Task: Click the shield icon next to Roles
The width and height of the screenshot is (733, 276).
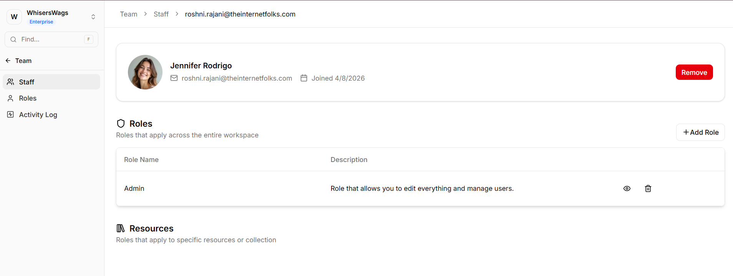Action: [x=121, y=124]
